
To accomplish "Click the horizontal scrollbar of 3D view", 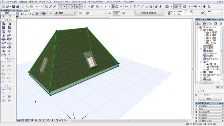I will [129, 120].
